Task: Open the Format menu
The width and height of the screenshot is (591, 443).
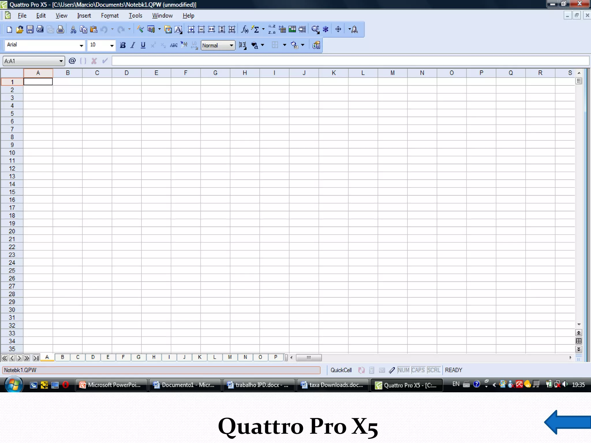Action: pyautogui.click(x=110, y=16)
